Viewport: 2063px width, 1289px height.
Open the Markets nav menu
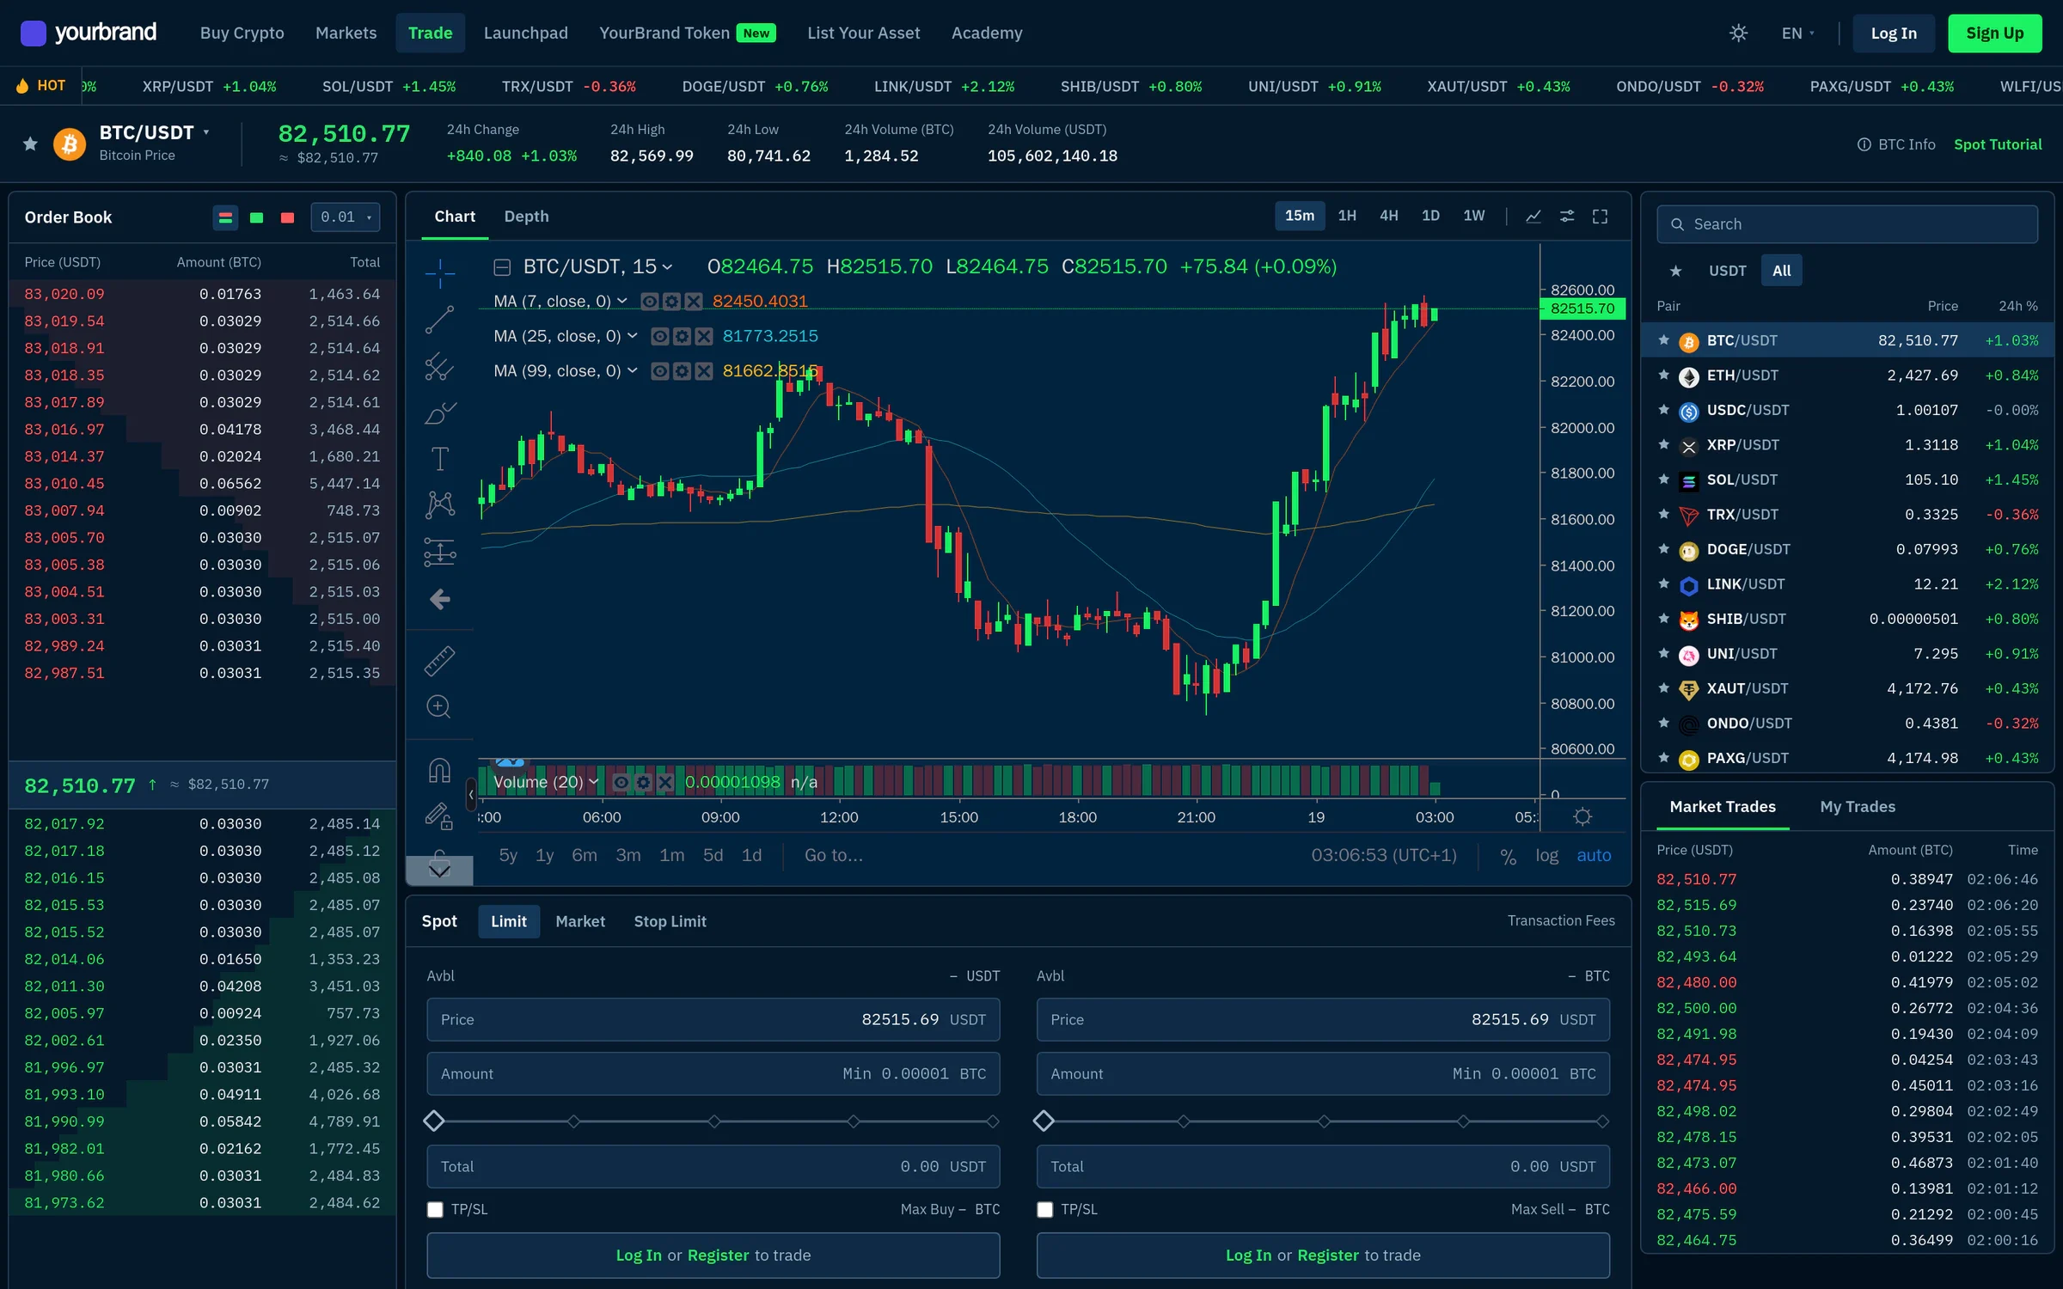click(x=346, y=33)
